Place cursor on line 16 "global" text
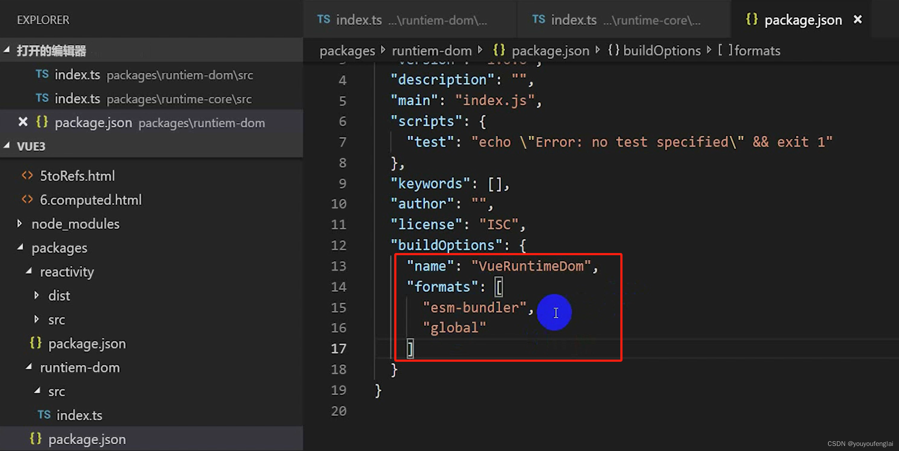 [x=455, y=328]
